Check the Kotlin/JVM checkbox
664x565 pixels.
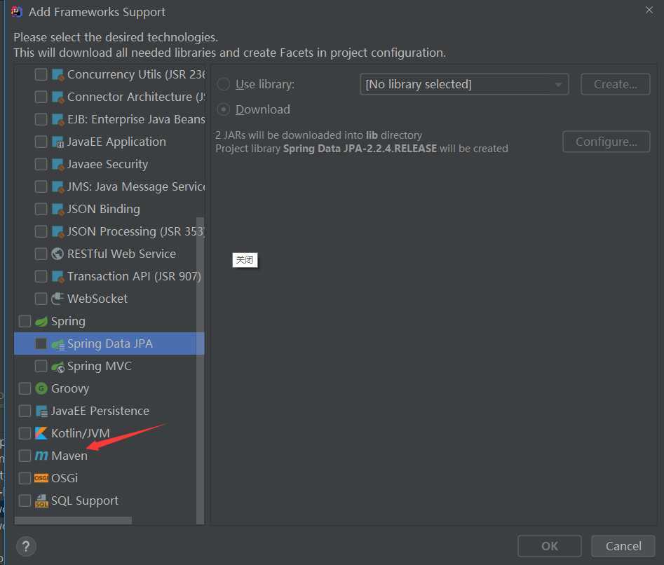pyautogui.click(x=25, y=433)
